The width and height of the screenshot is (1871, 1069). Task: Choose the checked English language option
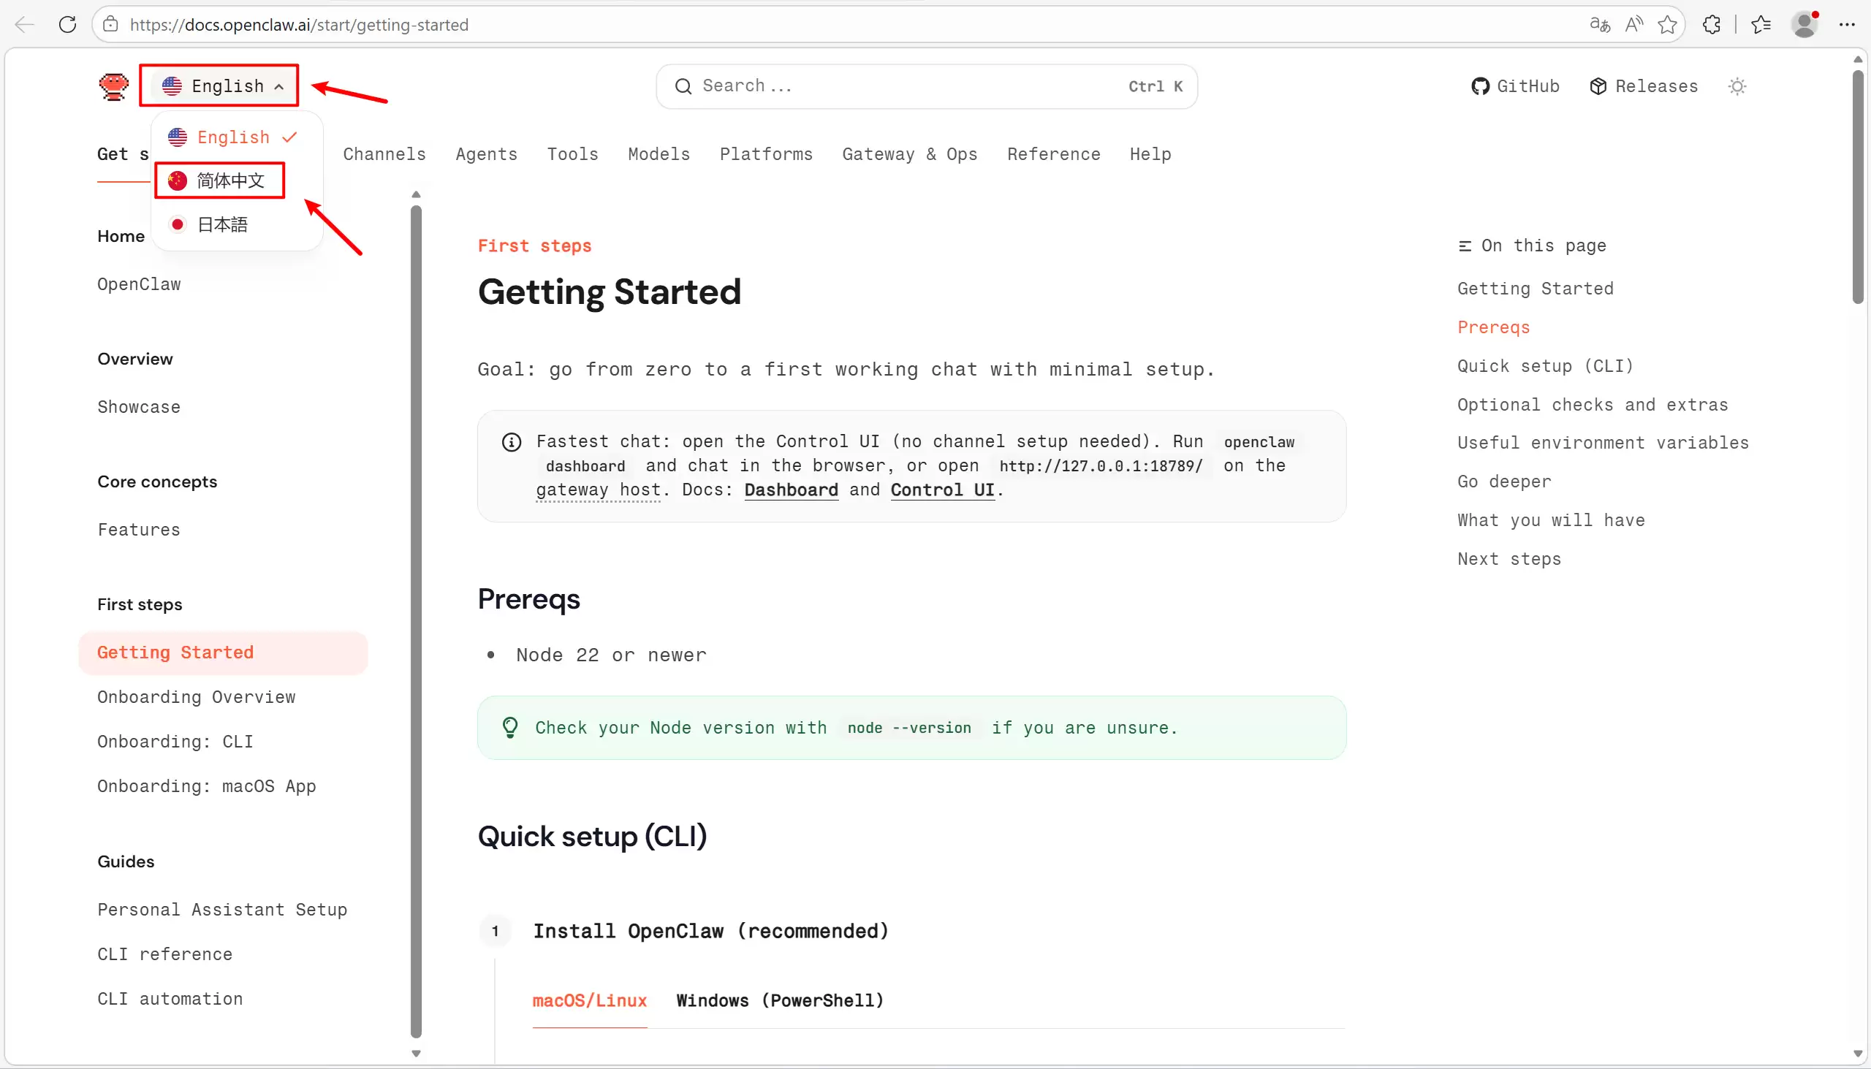click(x=232, y=137)
